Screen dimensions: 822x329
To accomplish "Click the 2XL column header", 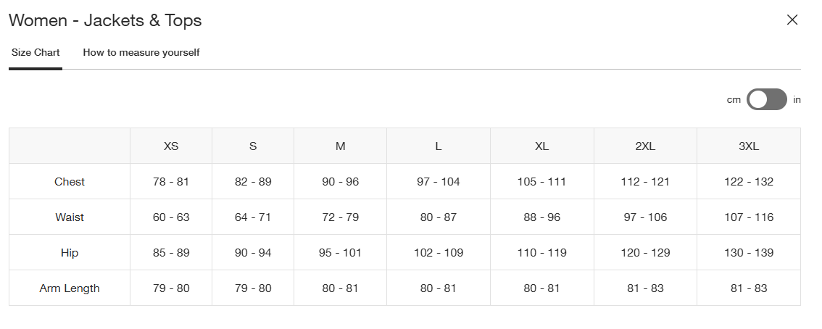I will pos(645,146).
